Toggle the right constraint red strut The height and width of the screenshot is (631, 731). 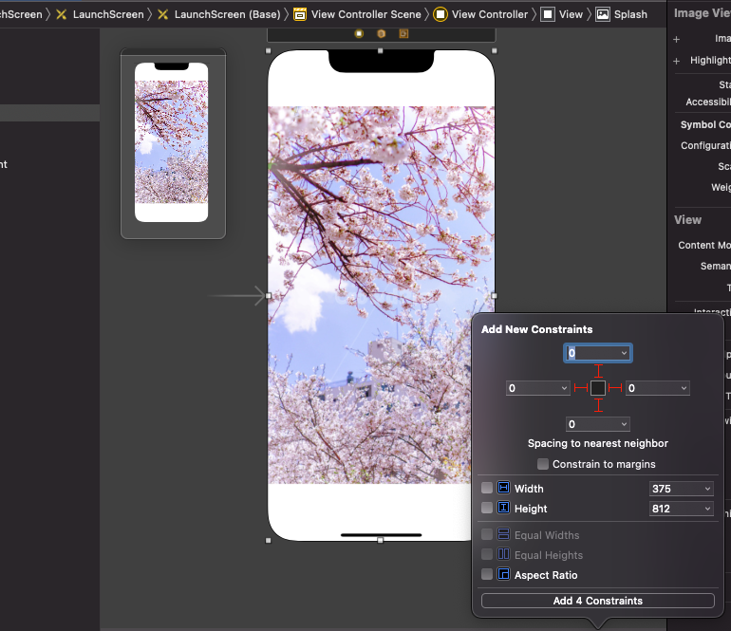[x=615, y=388]
